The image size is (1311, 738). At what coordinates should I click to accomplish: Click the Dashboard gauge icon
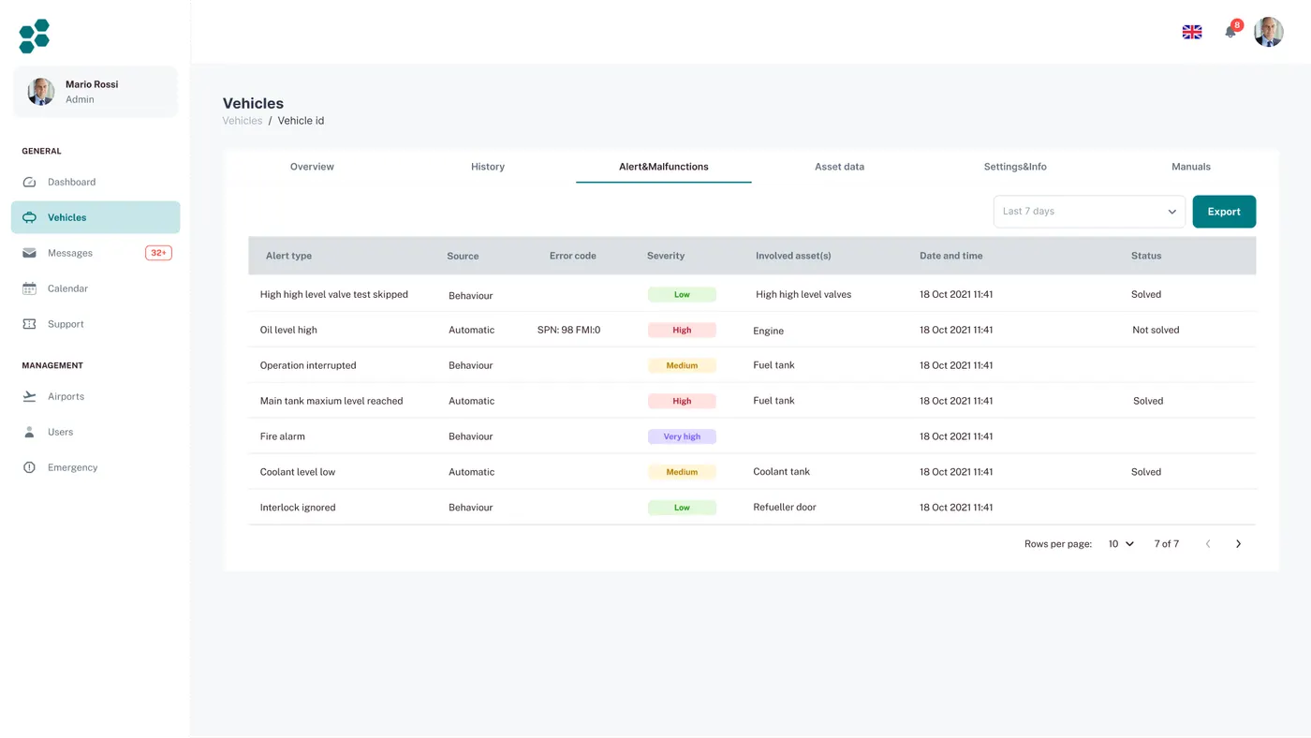coord(29,182)
